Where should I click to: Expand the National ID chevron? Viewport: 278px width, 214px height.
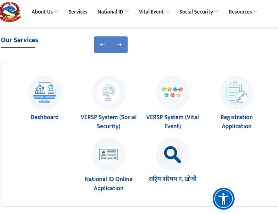click(x=127, y=11)
